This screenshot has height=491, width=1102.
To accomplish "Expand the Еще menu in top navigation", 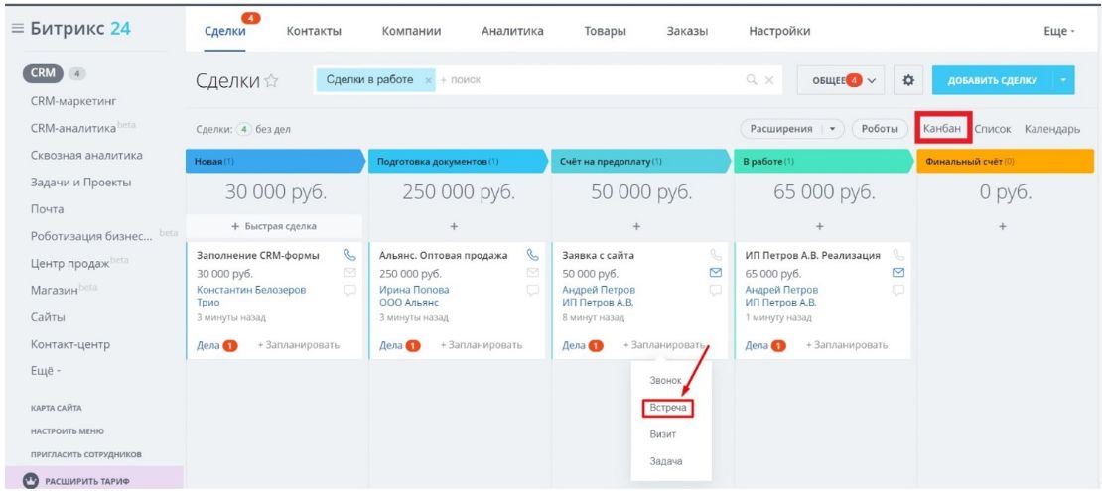I will click(1060, 31).
